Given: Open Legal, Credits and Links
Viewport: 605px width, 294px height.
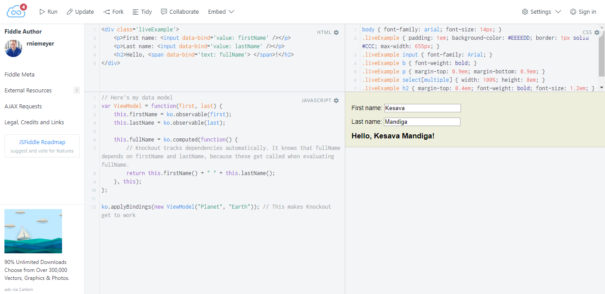Looking at the screenshot, I should (x=34, y=122).
